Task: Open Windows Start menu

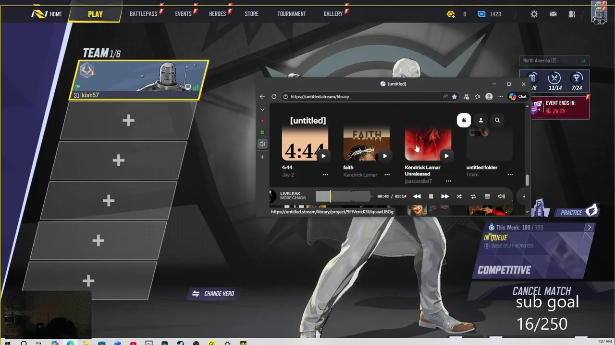Action: (8, 342)
